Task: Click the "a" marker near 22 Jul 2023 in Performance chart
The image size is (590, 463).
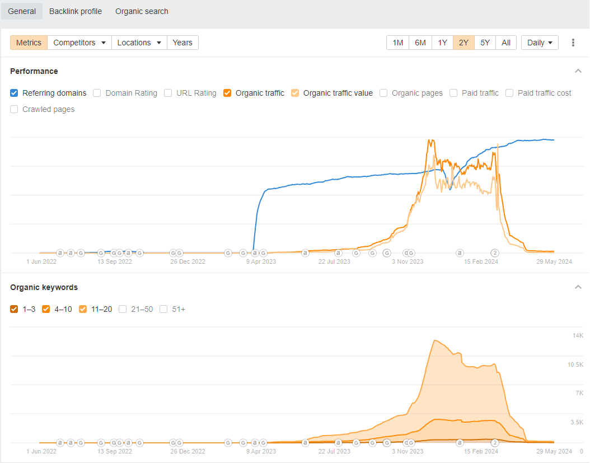Action: tap(338, 253)
